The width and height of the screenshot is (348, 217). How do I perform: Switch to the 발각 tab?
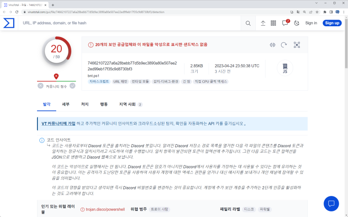point(47,104)
